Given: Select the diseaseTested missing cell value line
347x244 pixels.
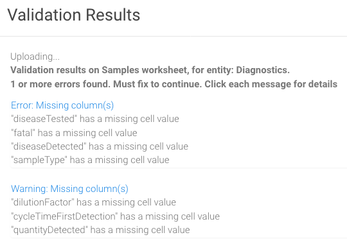Looking at the screenshot, I should point(95,119).
